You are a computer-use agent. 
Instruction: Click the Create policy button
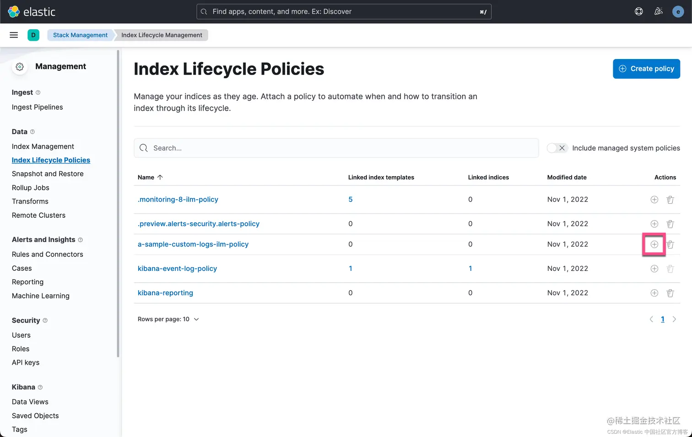(646, 69)
